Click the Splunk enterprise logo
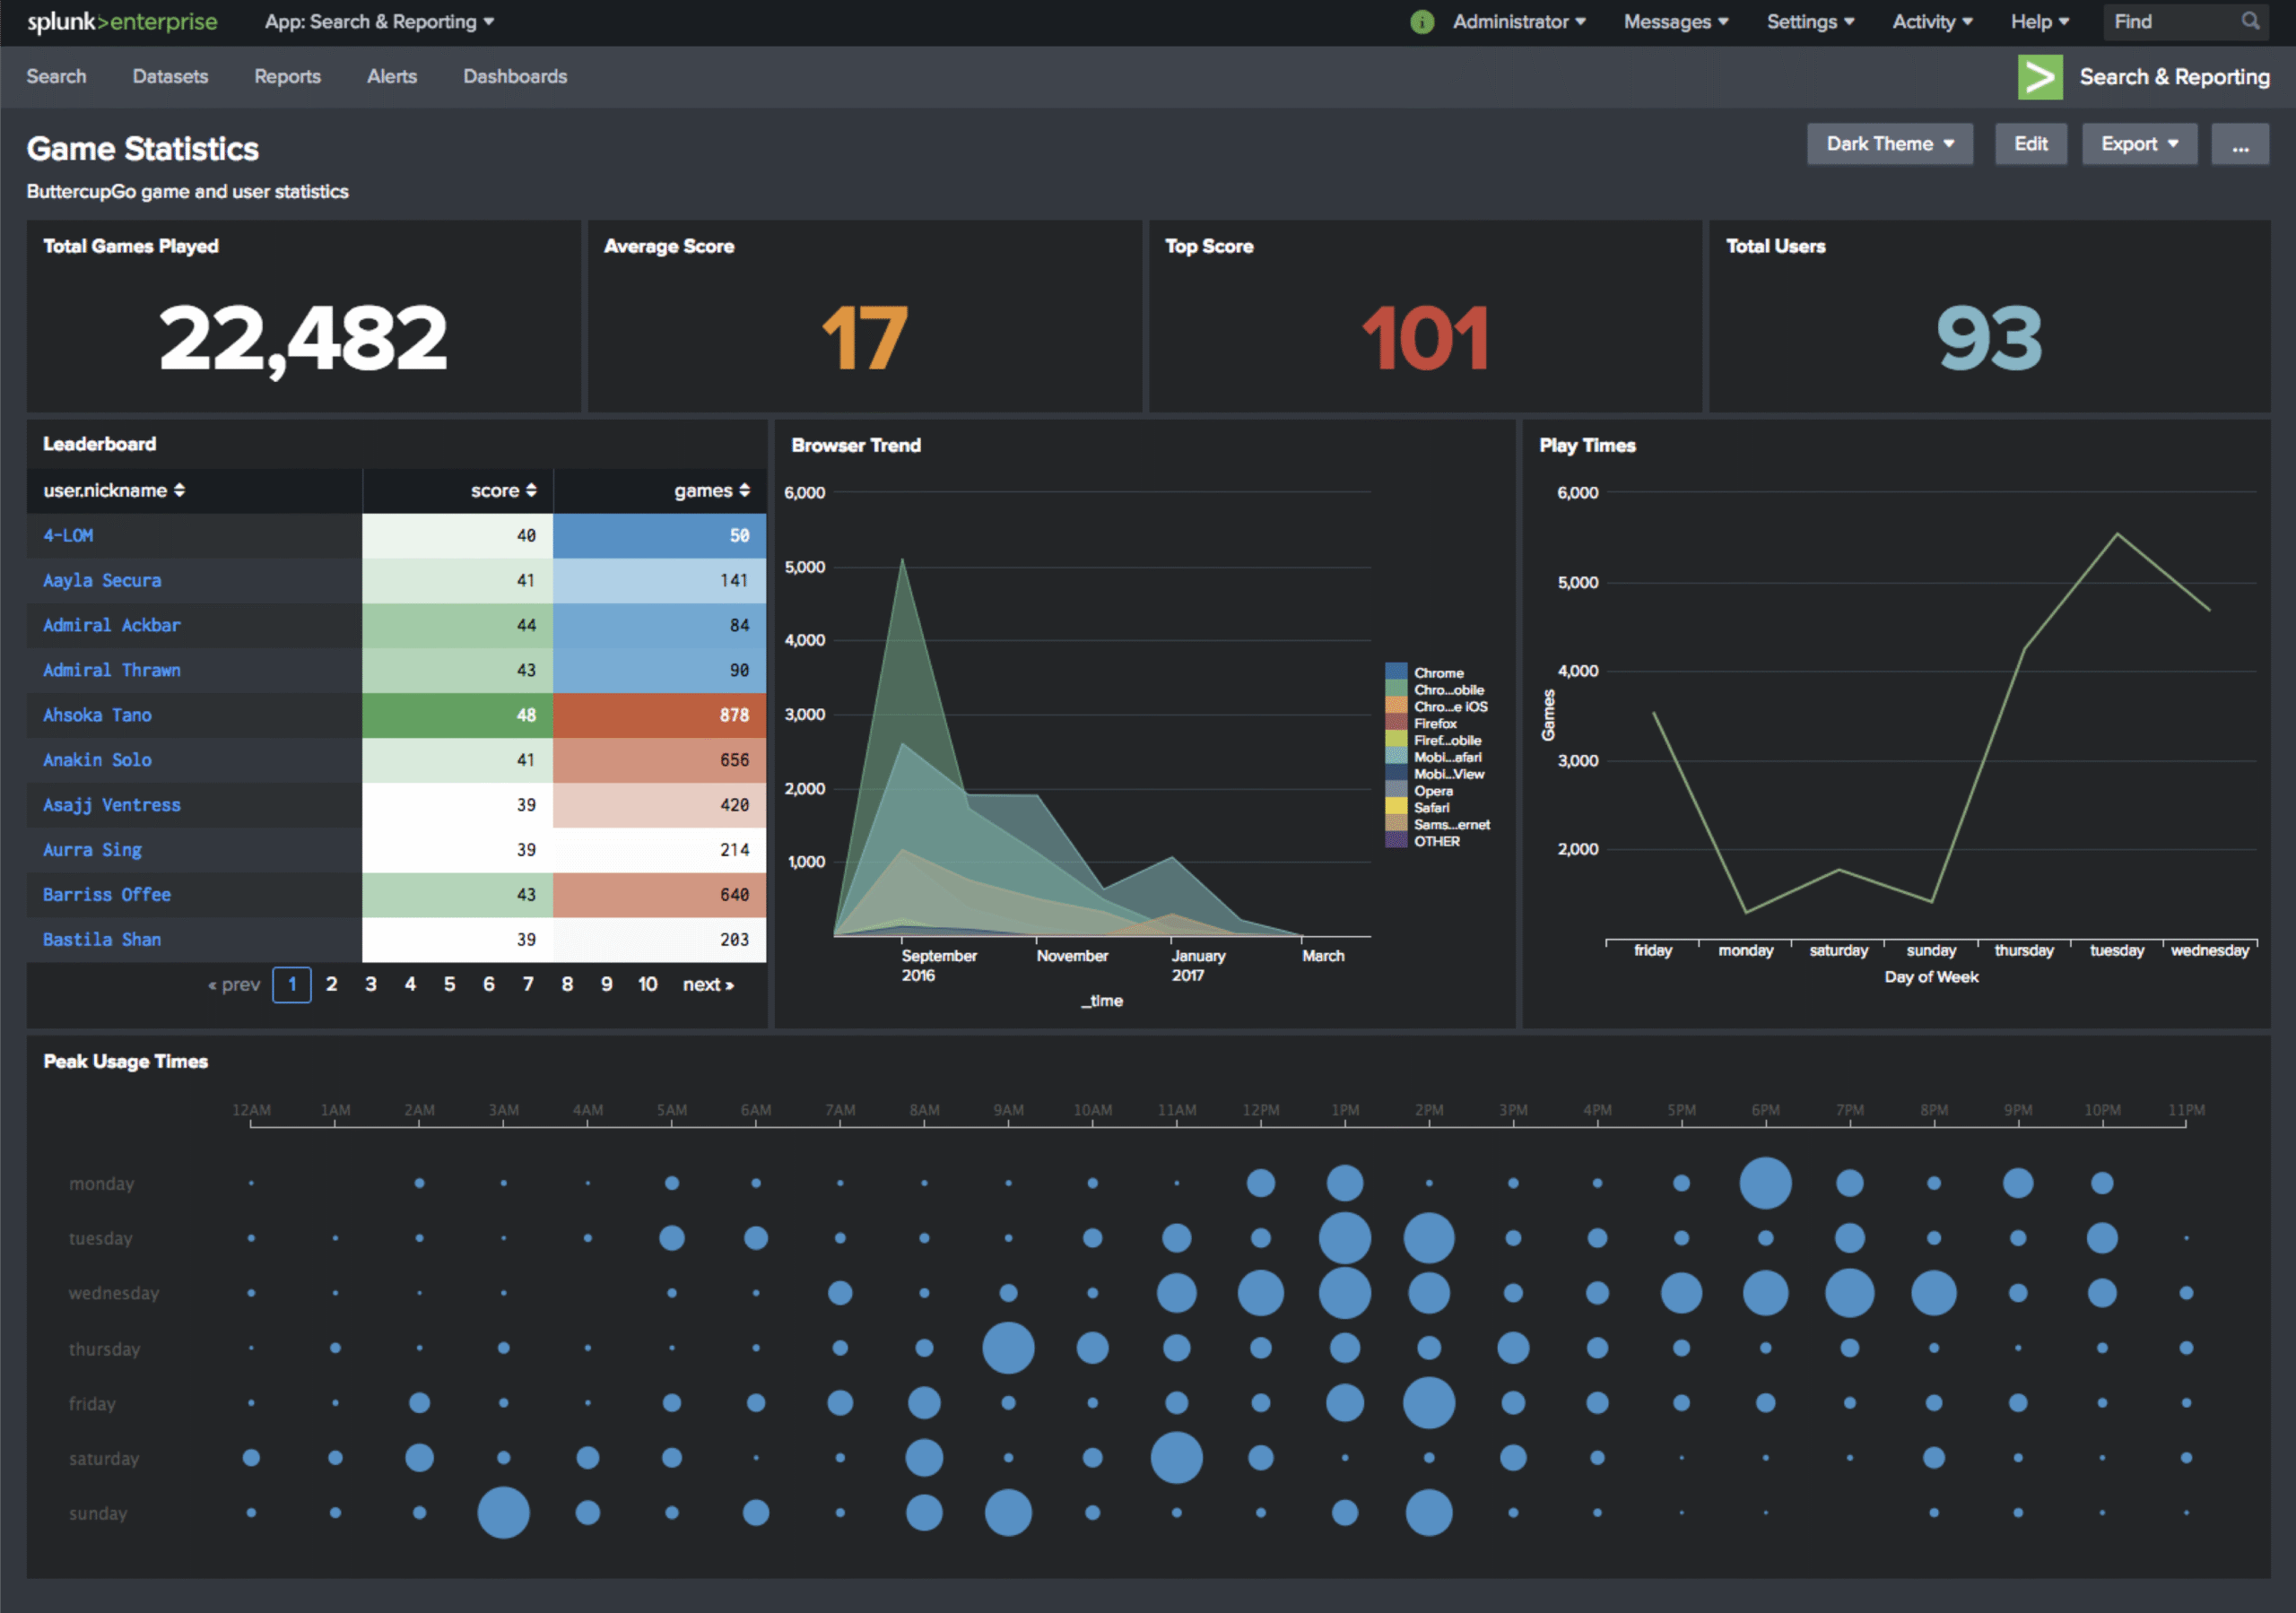 click(x=120, y=21)
